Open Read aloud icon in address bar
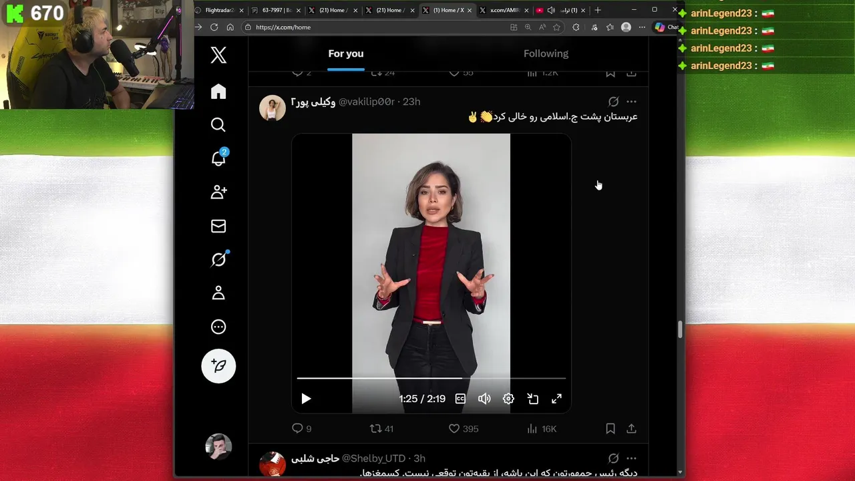 542,27
